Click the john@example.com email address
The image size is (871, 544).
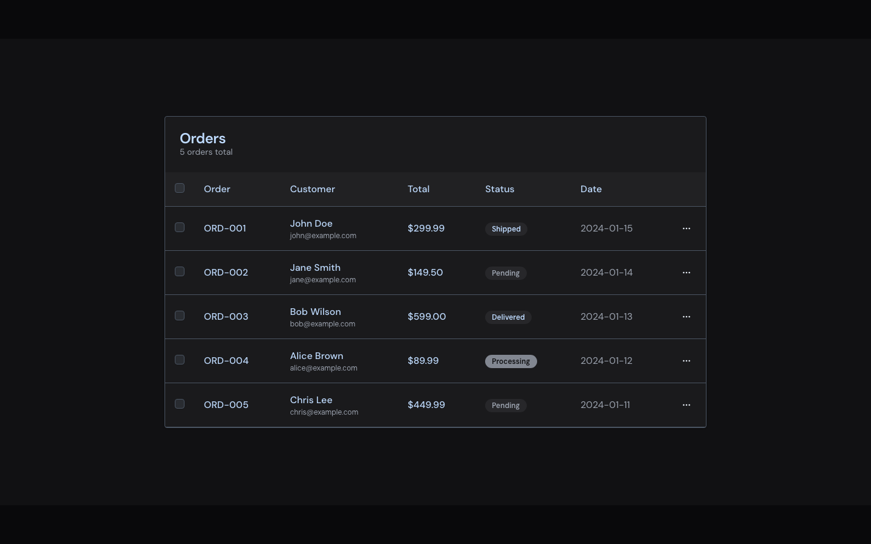pyautogui.click(x=323, y=236)
